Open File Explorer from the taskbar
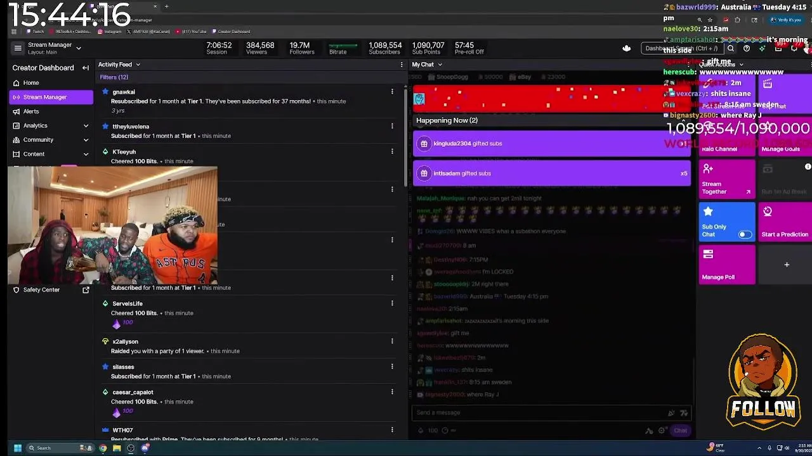The height and width of the screenshot is (456, 812). pos(117,448)
